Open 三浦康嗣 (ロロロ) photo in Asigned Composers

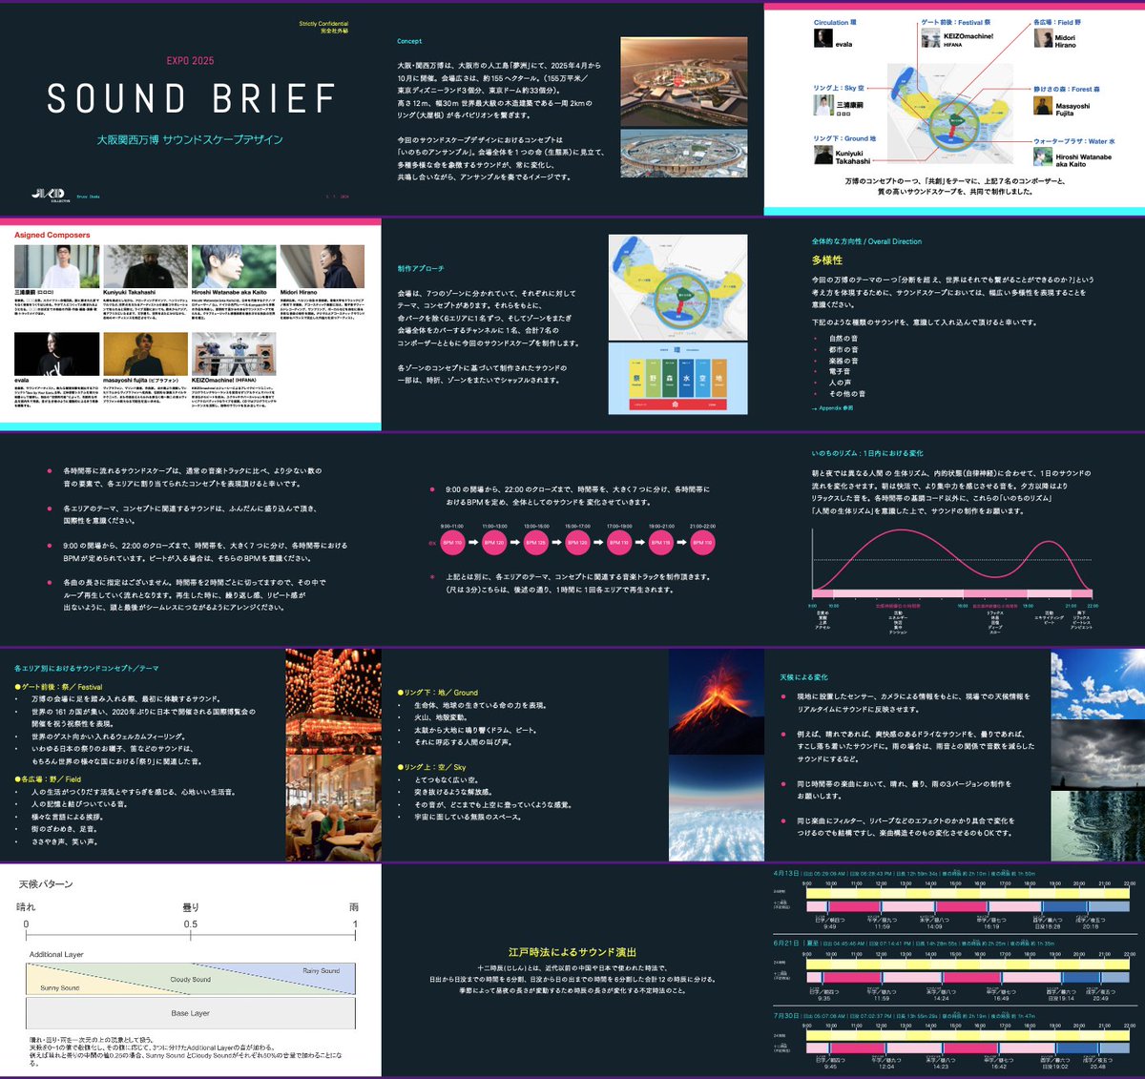(56, 266)
